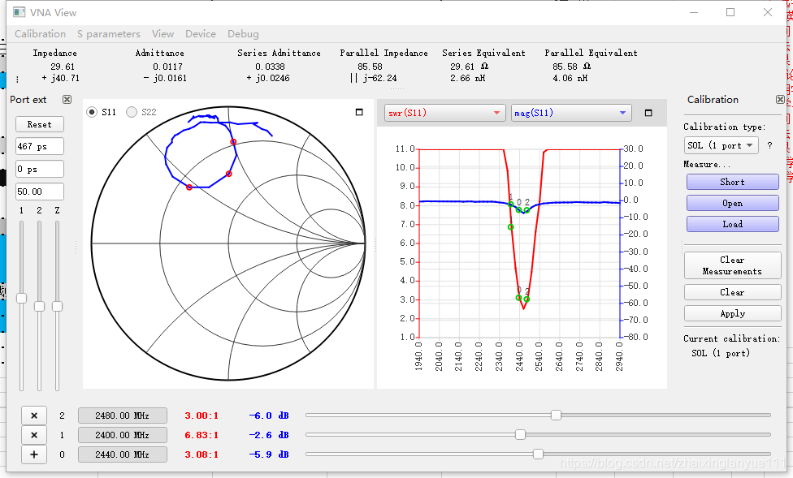Click the -2.6 dB magnitude value
Image resolution: width=793 pixels, height=478 pixels.
269,435
